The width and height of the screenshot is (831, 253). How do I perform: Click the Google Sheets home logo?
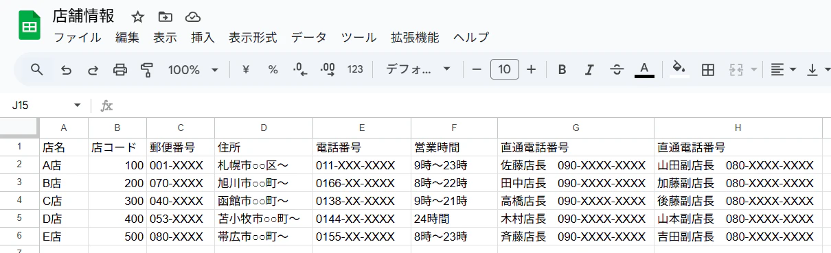click(30, 25)
